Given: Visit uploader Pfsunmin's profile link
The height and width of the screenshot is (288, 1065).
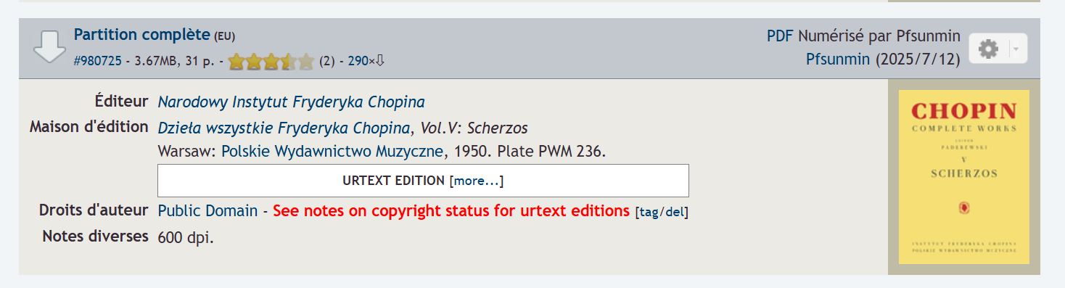Looking at the screenshot, I should coord(837,59).
